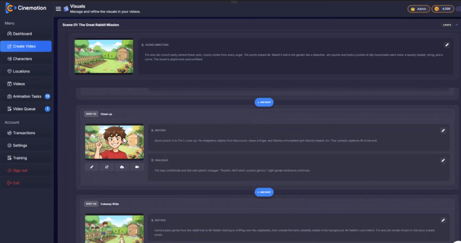Go to Characters in the sidebar
Image resolution: width=461 pixels, height=243 pixels.
pyautogui.click(x=22, y=59)
